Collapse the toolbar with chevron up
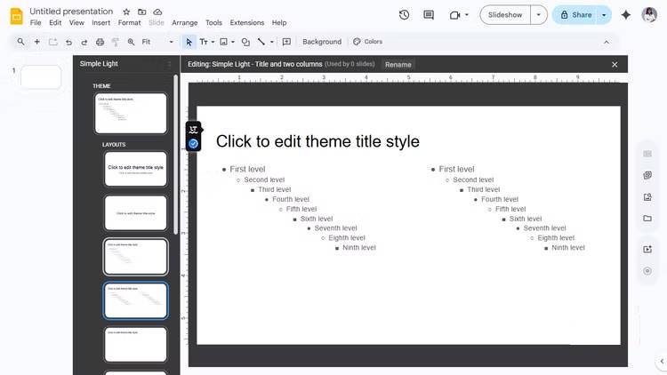Screen dimensions: 667x375 pos(607,42)
